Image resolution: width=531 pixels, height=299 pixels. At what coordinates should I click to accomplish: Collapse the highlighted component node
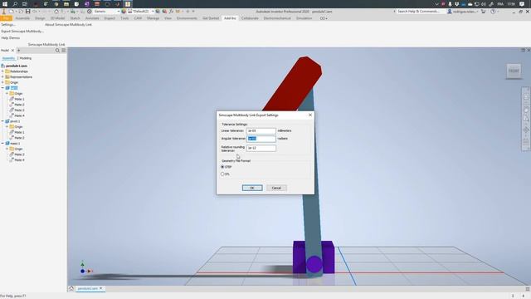(x=2, y=88)
